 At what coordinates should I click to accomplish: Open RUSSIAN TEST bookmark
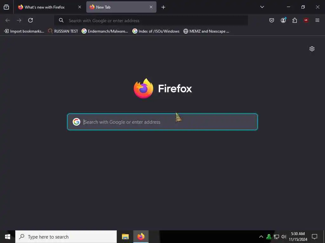click(x=63, y=31)
